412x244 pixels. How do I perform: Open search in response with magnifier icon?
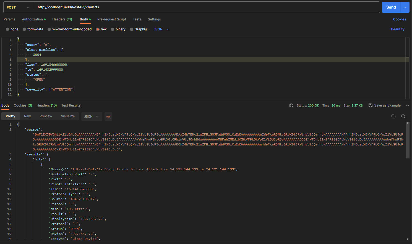403,116
